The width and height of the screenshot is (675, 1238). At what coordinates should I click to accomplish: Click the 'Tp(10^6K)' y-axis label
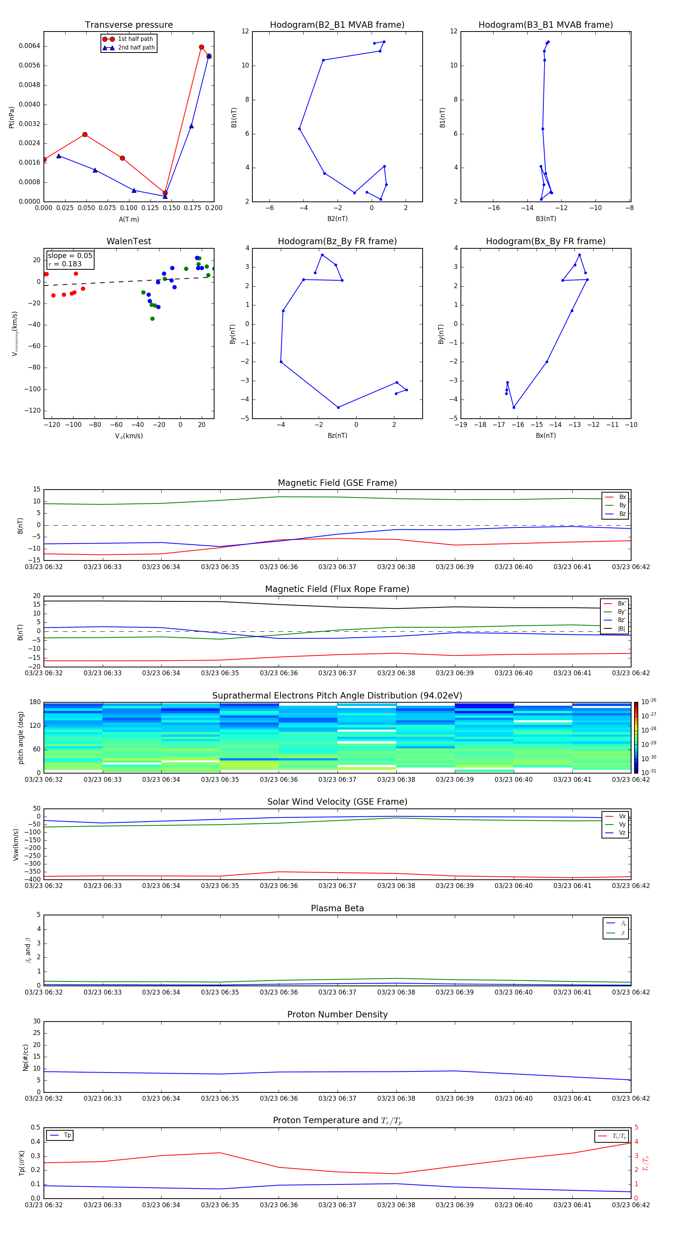pyautogui.click(x=22, y=1163)
